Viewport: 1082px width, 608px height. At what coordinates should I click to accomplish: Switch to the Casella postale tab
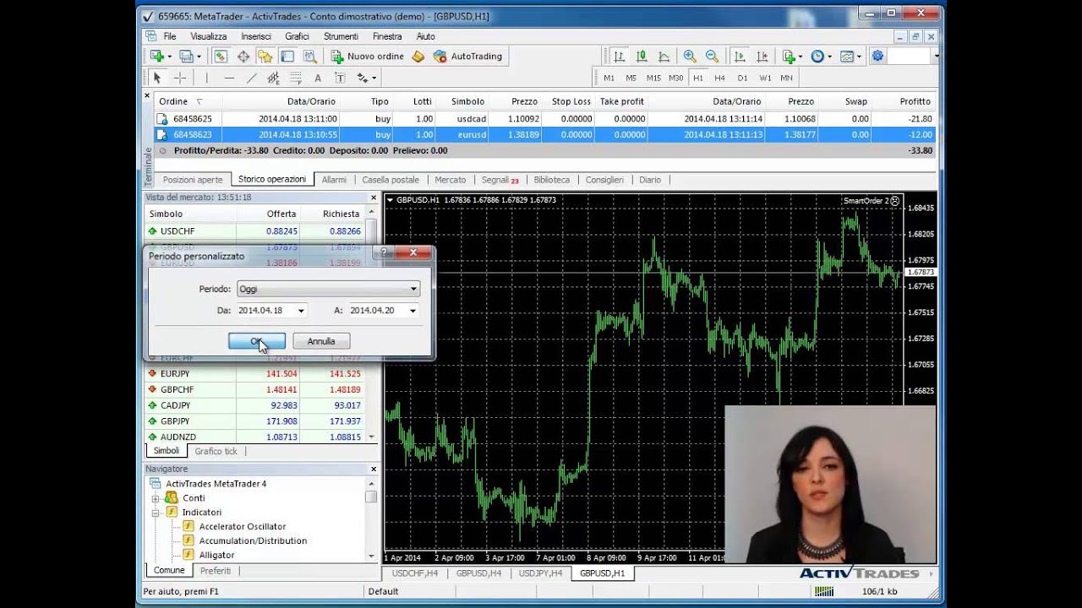[391, 180]
